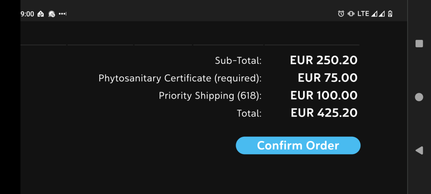Tap the first signal strength icon

click(374, 14)
